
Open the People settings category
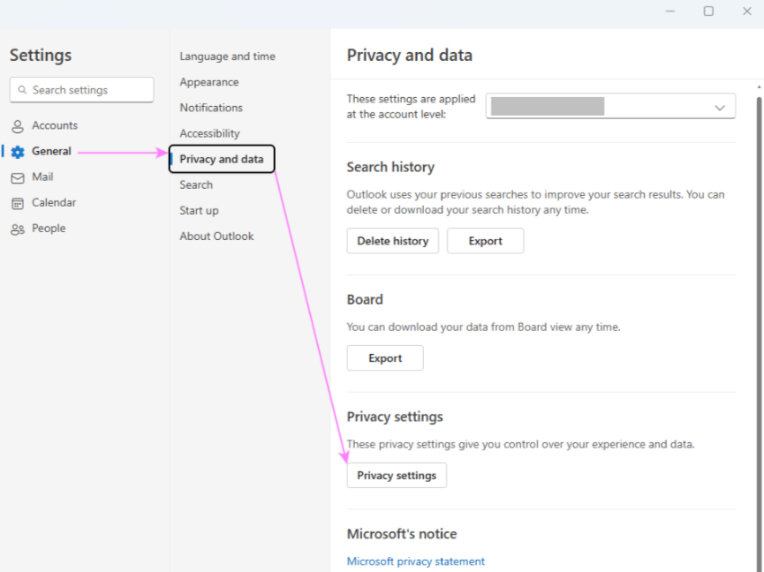49,229
